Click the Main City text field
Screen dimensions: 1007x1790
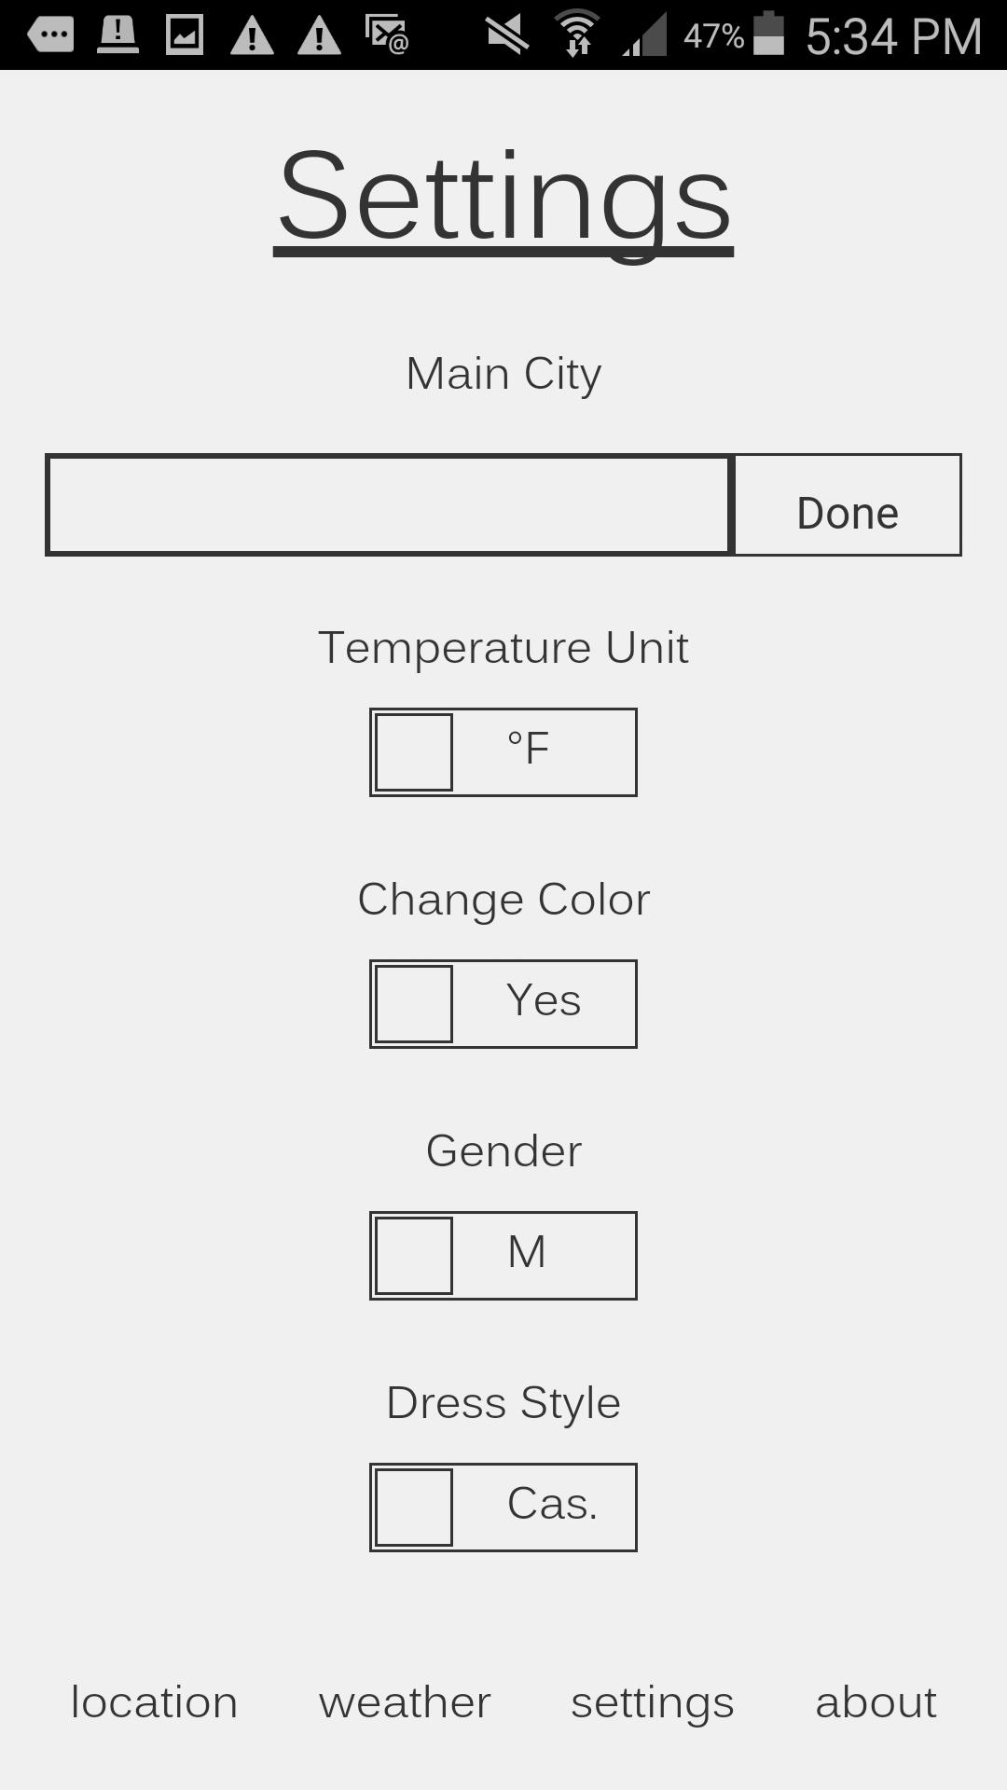(389, 505)
